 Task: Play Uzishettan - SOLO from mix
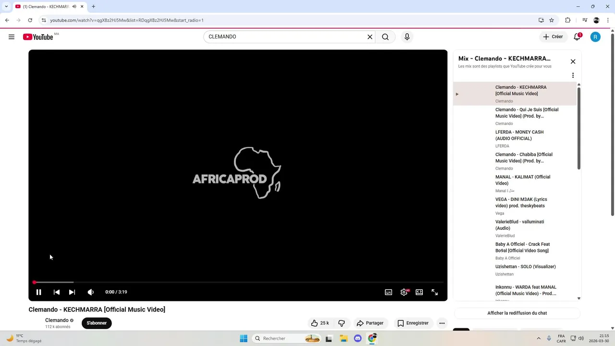[515, 271]
